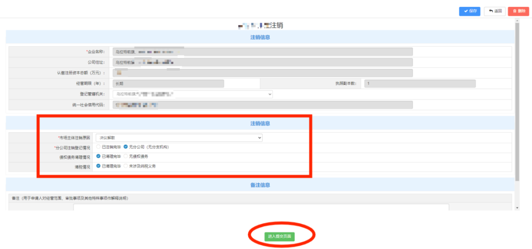532x249 pixels.
Task: Click the 分公司注销登记情况 label
Action: (72, 147)
